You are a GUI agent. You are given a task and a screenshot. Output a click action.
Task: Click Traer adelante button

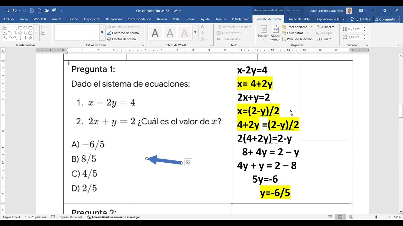click(295, 27)
